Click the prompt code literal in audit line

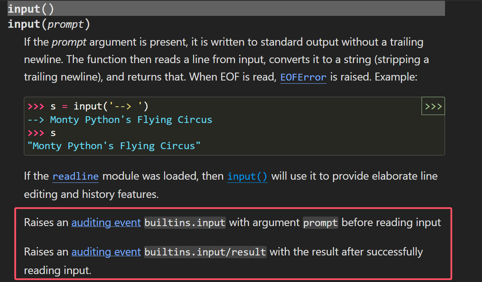tap(321, 223)
